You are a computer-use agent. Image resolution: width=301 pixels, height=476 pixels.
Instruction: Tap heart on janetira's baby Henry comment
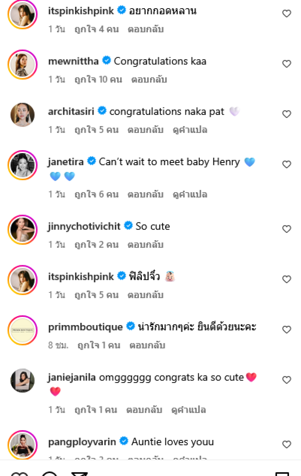[x=287, y=164]
